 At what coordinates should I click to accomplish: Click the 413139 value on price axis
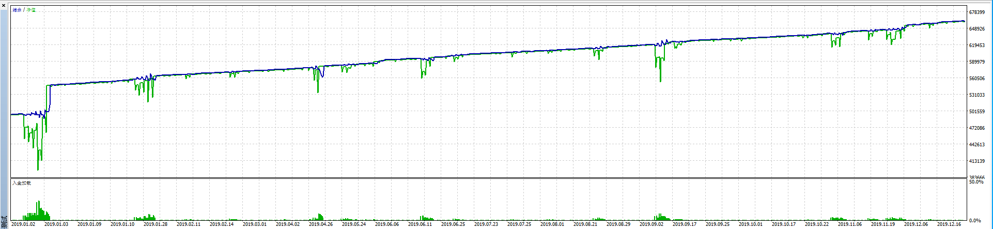(x=976, y=161)
